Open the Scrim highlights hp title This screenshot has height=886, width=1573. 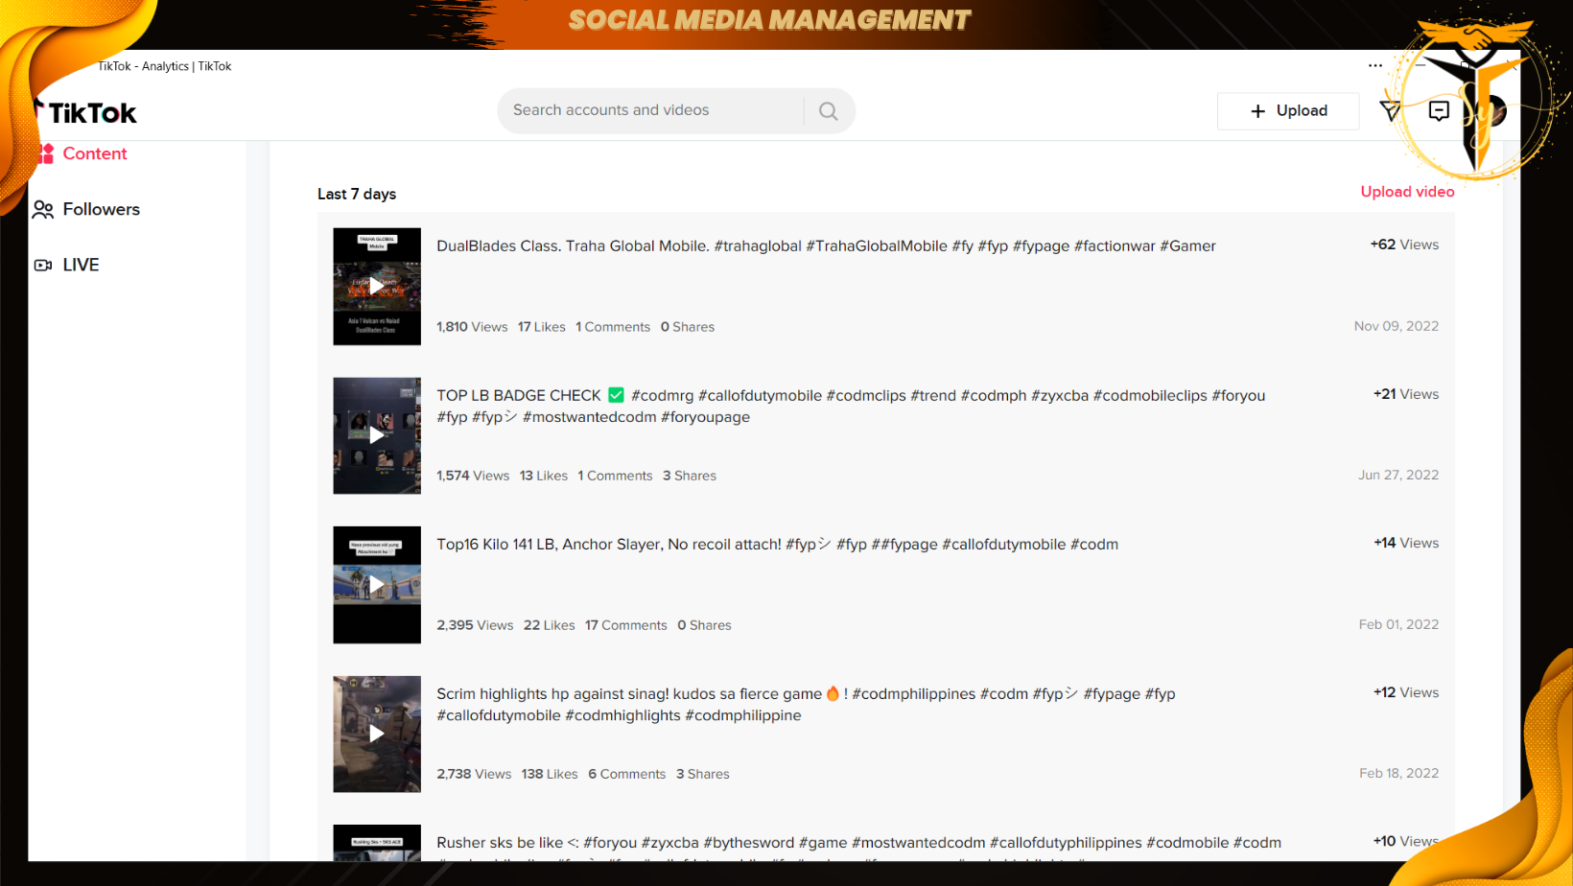pos(806,704)
